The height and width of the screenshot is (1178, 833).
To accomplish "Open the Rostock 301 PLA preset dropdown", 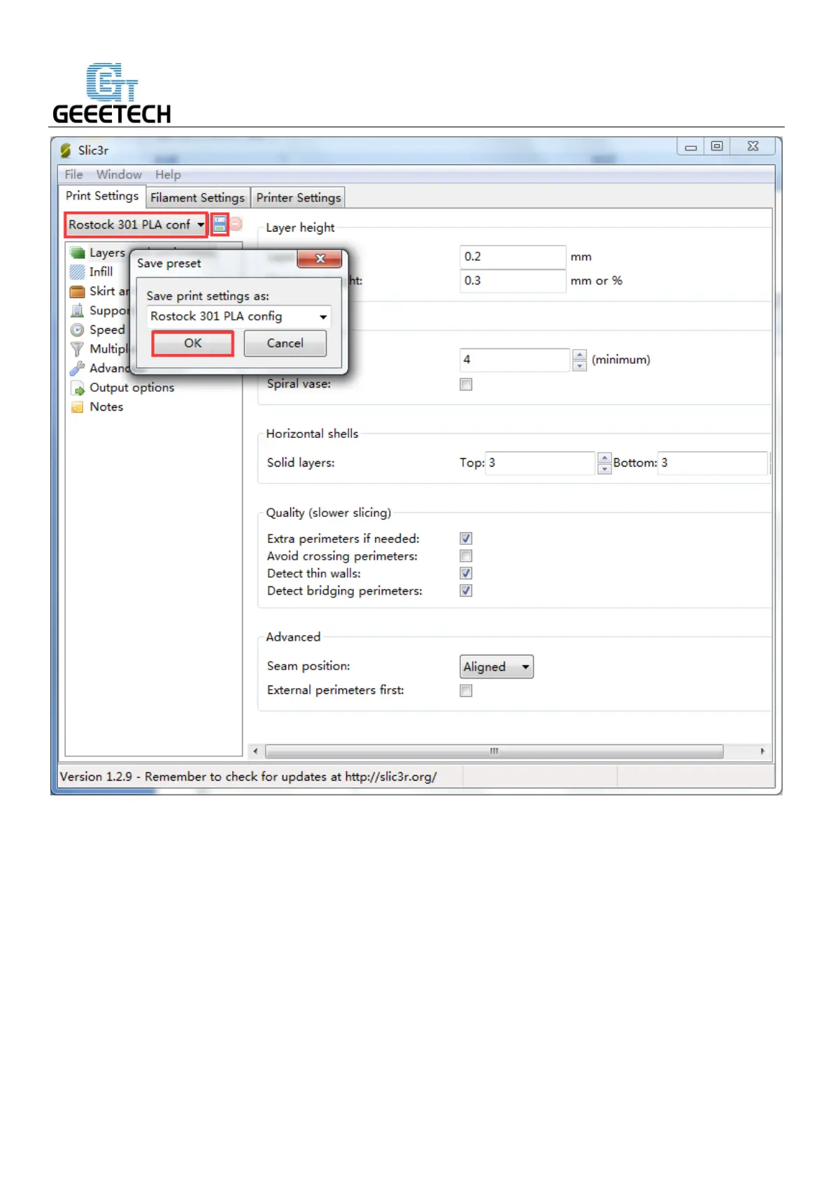I will 136,225.
